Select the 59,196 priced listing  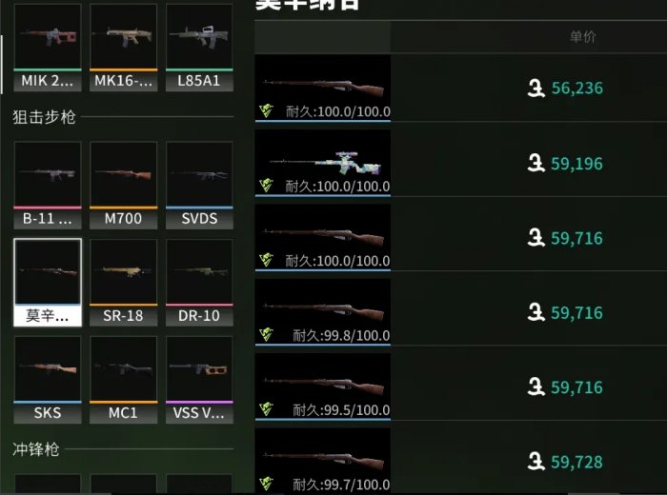tap(460, 163)
